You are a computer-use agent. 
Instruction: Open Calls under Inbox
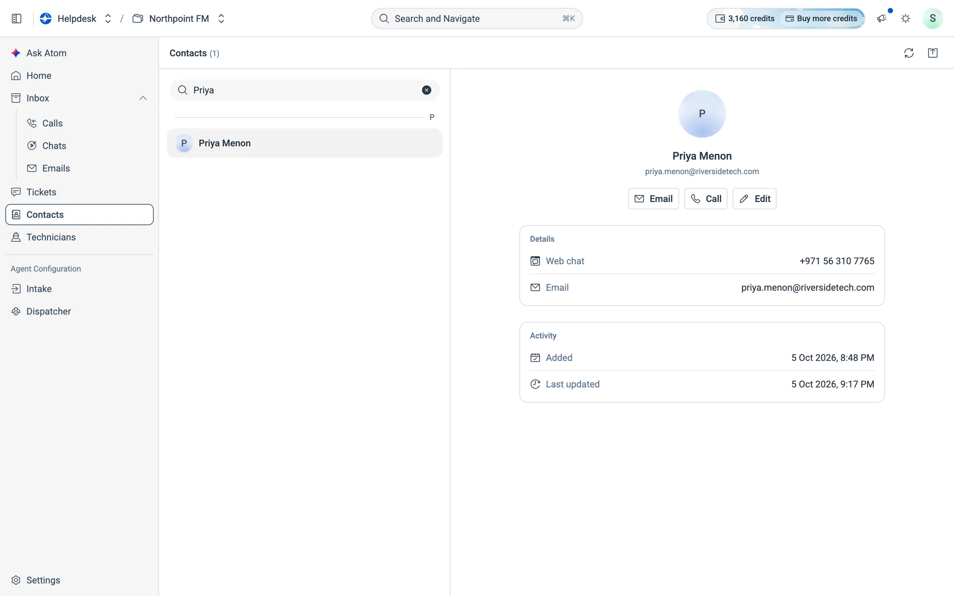point(52,123)
